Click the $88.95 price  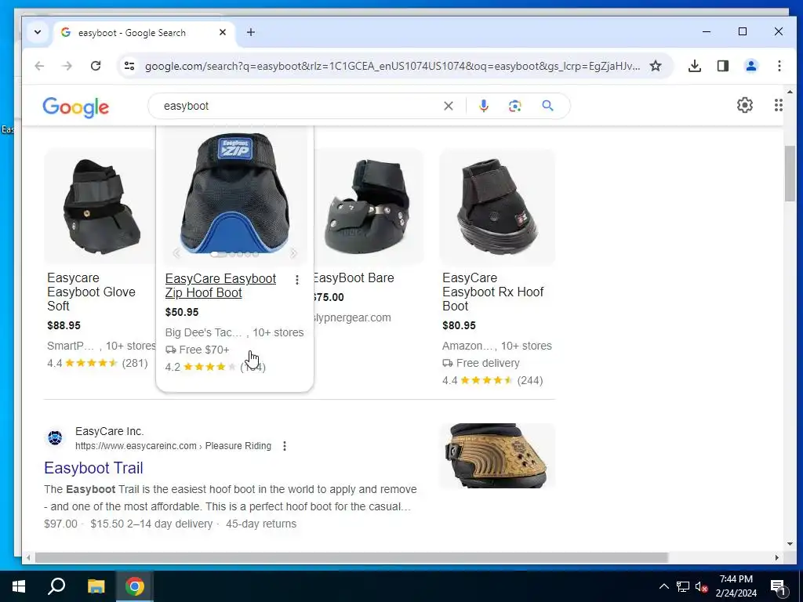click(64, 325)
